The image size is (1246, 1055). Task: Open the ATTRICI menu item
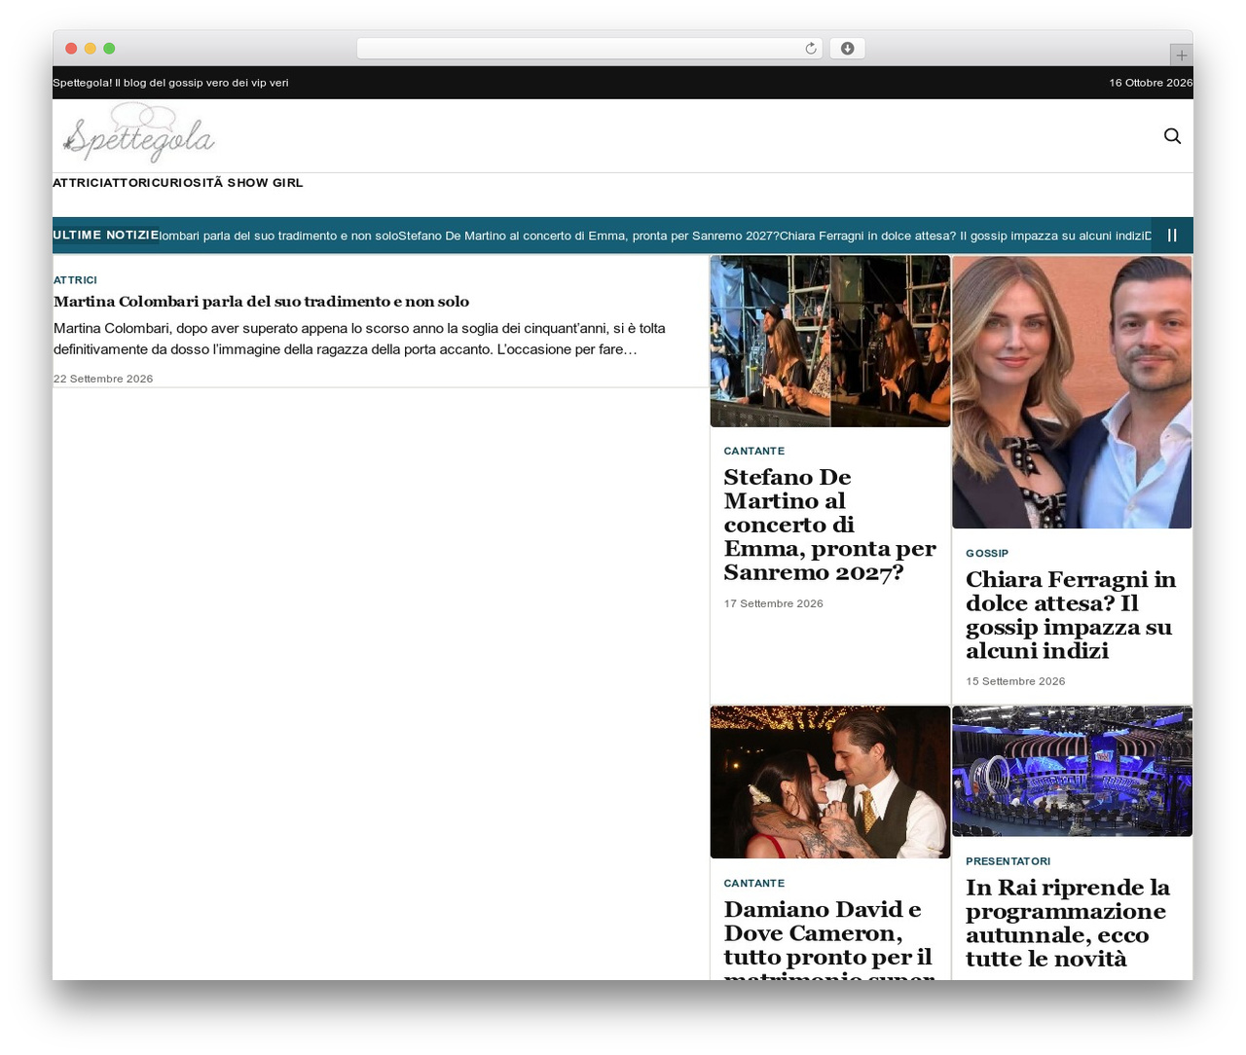pyautogui.click(x=77, y=183)
